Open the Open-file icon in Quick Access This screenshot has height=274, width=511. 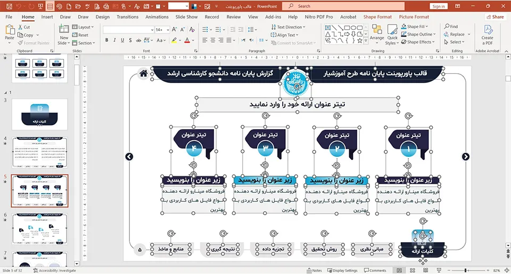tap(78, 6)
